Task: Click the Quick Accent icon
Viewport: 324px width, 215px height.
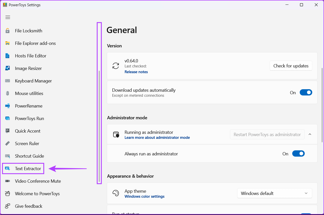Action: coord(8,131)
